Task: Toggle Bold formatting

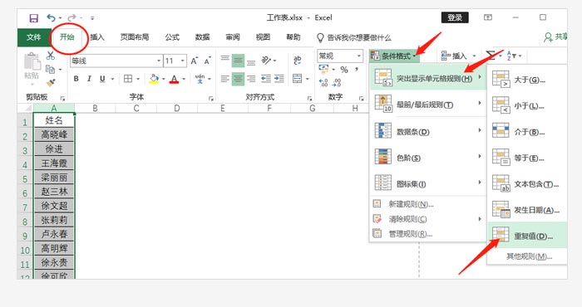Action: coord(76,79)
